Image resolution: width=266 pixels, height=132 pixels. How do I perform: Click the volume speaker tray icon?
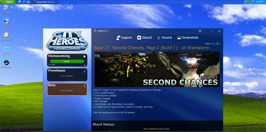pyautogui.click(x=250, y=2)
